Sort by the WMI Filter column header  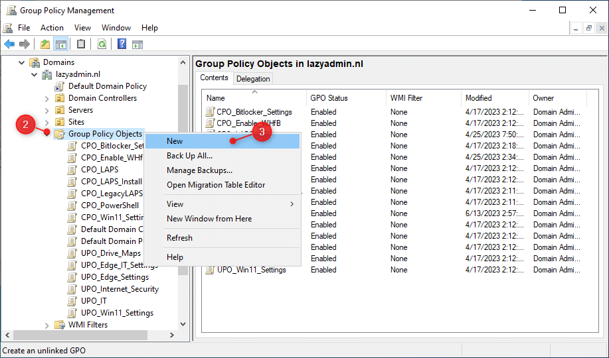[423, 98]
